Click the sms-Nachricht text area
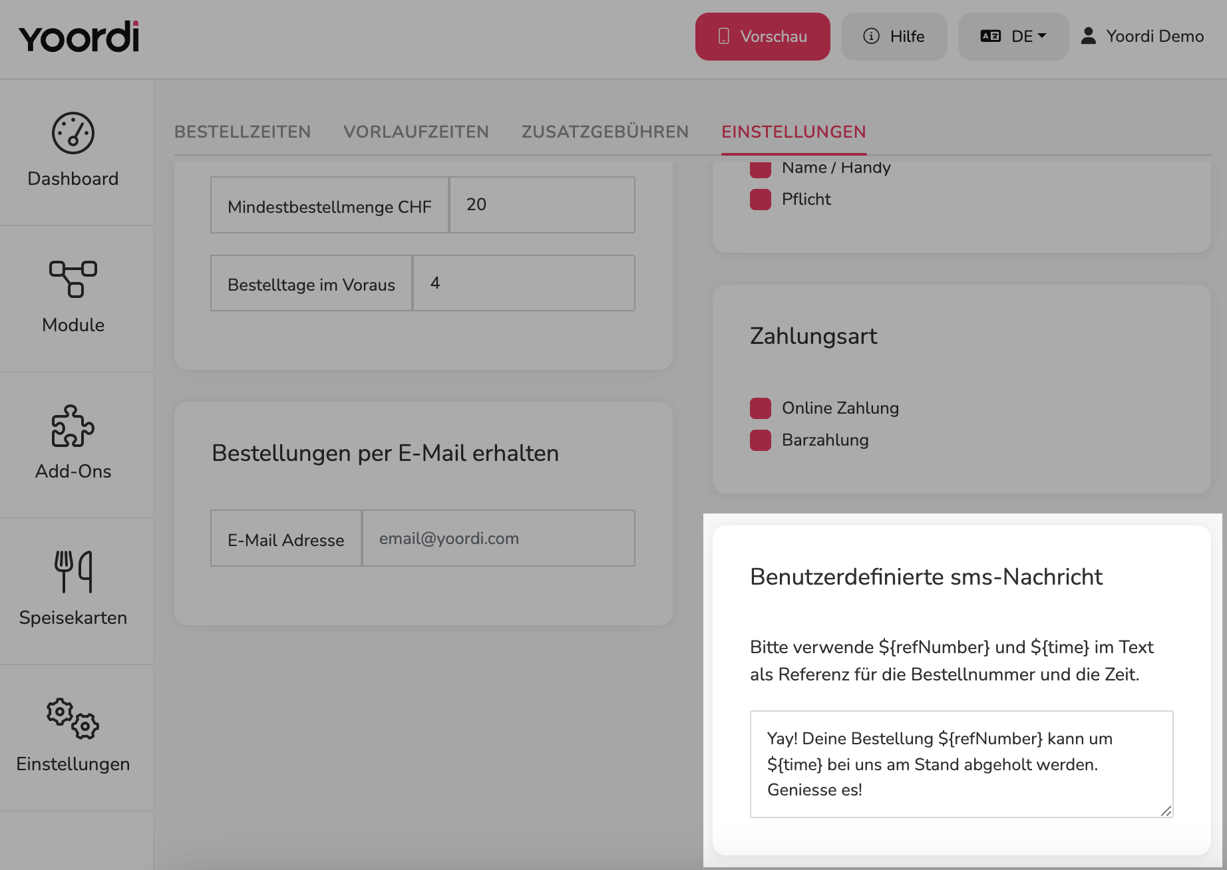 tap(962, 764)
